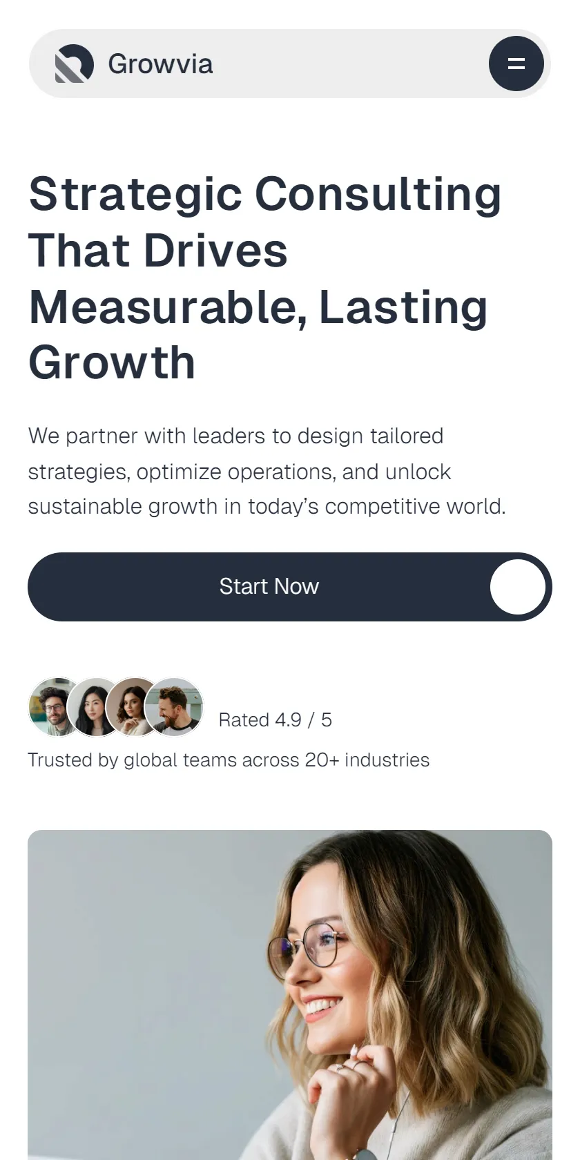This screenshot has width=580, height=1160.
Task: Click the Rated 4.9 / 5 text
Action: (275, 720)
